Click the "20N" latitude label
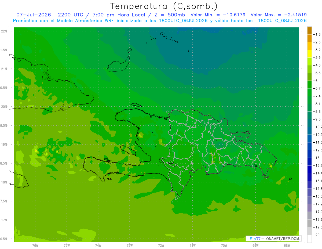 pyautogui.click(x=4, y=107)
